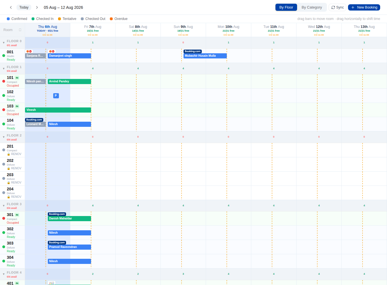Image resolution: width=387 pixels, height=285 pixels.
Task: Click the lock RENOV icon for room 201
Action: (x=9, y=154)
